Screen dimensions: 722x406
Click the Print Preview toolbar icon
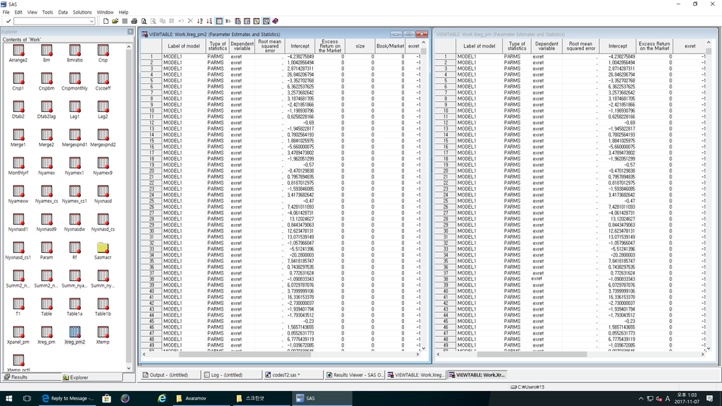click(144, 22)
